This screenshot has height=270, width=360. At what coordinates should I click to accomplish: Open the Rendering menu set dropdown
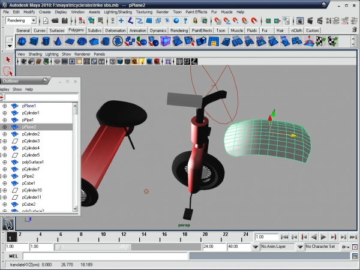[x=34, y=20]
